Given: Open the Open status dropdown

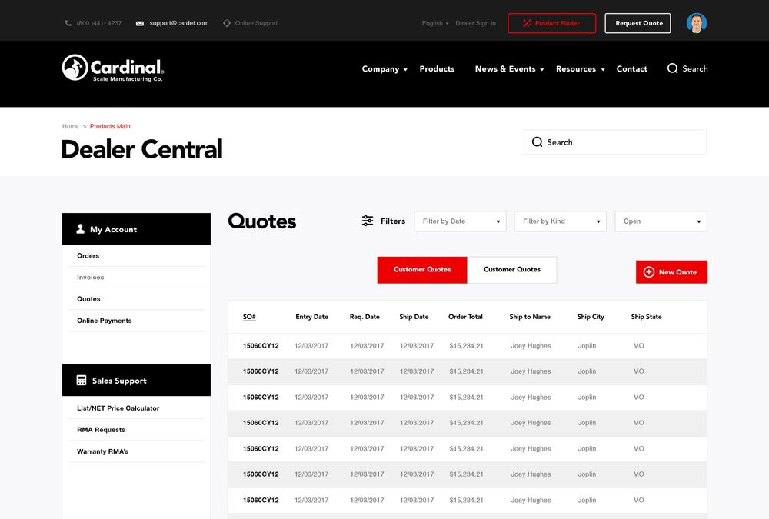Looking at the screenshot, I should click(x=661, y=221).
